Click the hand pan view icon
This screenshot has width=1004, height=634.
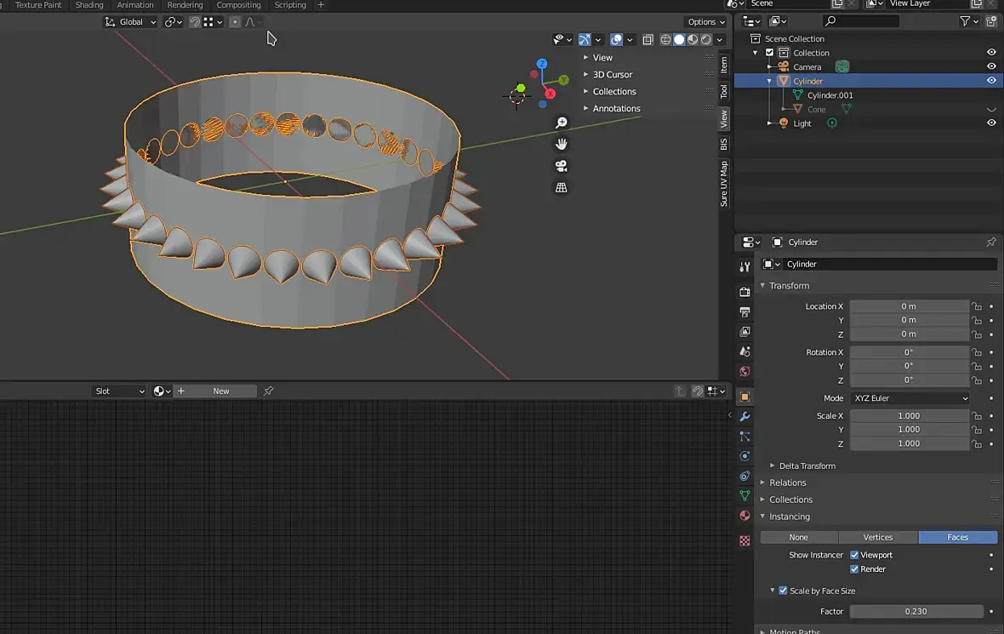(562, 144)
